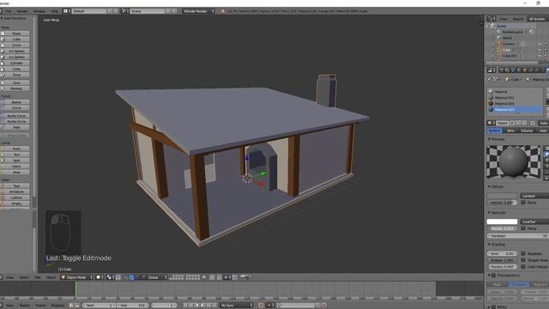Click the Specular color swatch

[502, 221]
